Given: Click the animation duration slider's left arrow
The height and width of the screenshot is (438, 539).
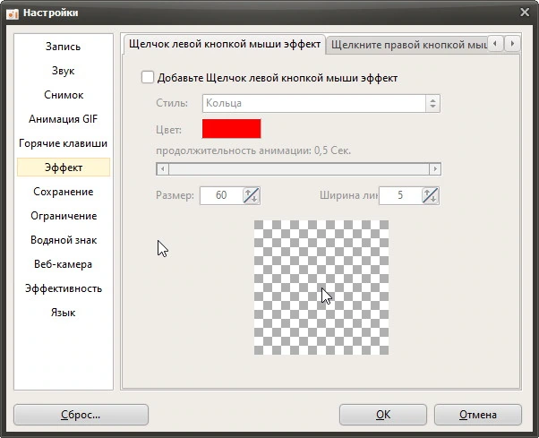Looking at the screenshot, I should 163,168.
